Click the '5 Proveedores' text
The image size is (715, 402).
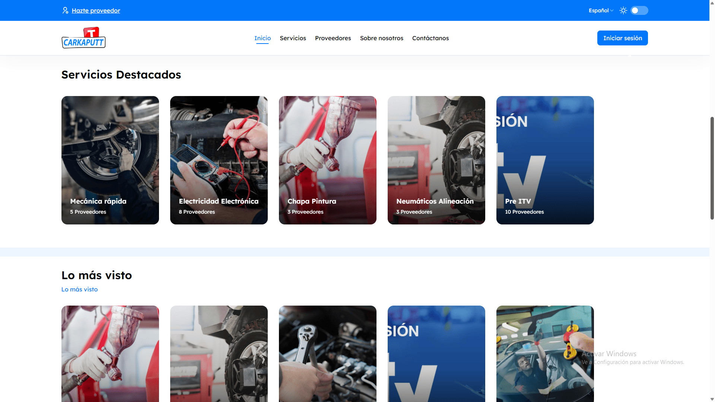[x=88, y=212]
